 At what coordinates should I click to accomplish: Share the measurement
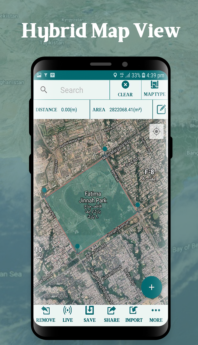(x=112, y=314)
